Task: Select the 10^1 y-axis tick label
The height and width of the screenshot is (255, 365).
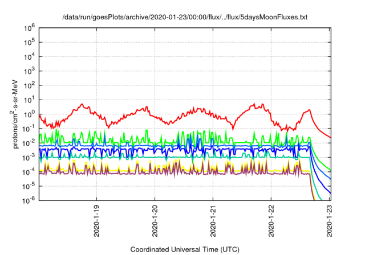Action: click(30, 100)
